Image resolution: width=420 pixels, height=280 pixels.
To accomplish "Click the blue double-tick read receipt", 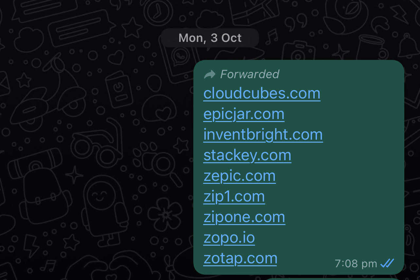I will 387,263.
